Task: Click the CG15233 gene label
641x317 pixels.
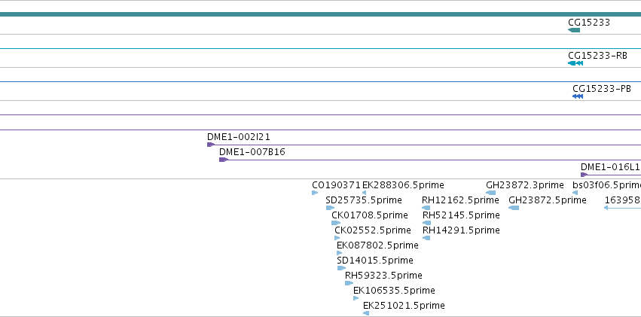Action: (589, 23)
